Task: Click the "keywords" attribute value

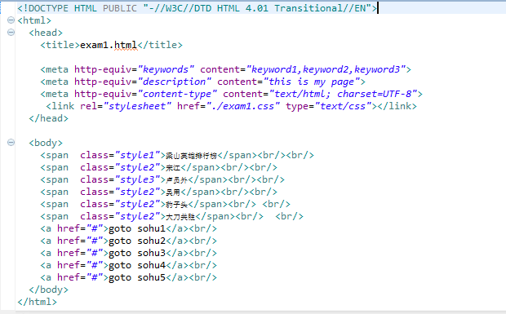Action: pyautogui.click(x=166, y=69)
